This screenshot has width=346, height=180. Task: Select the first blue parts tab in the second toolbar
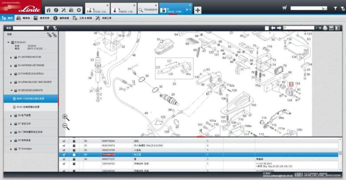(7, 18)
